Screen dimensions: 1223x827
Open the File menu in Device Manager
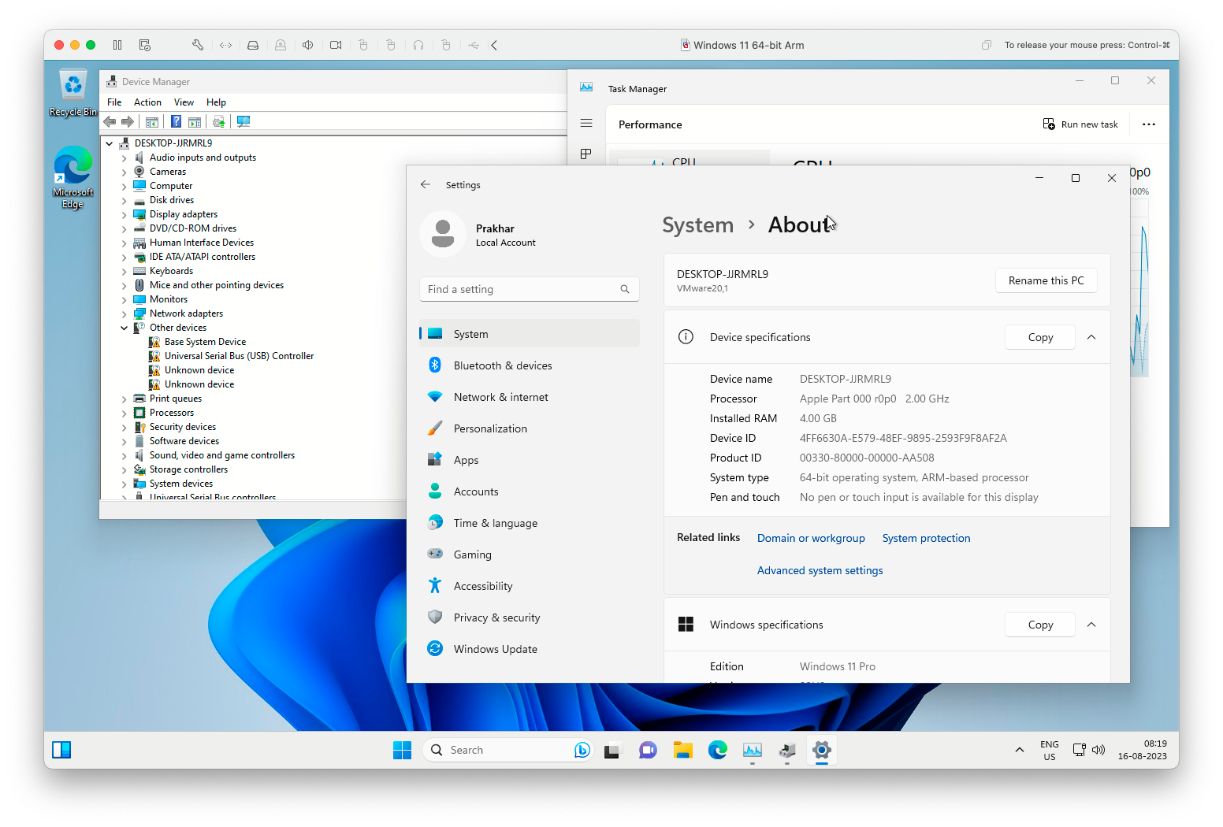(x=114, y=102)
